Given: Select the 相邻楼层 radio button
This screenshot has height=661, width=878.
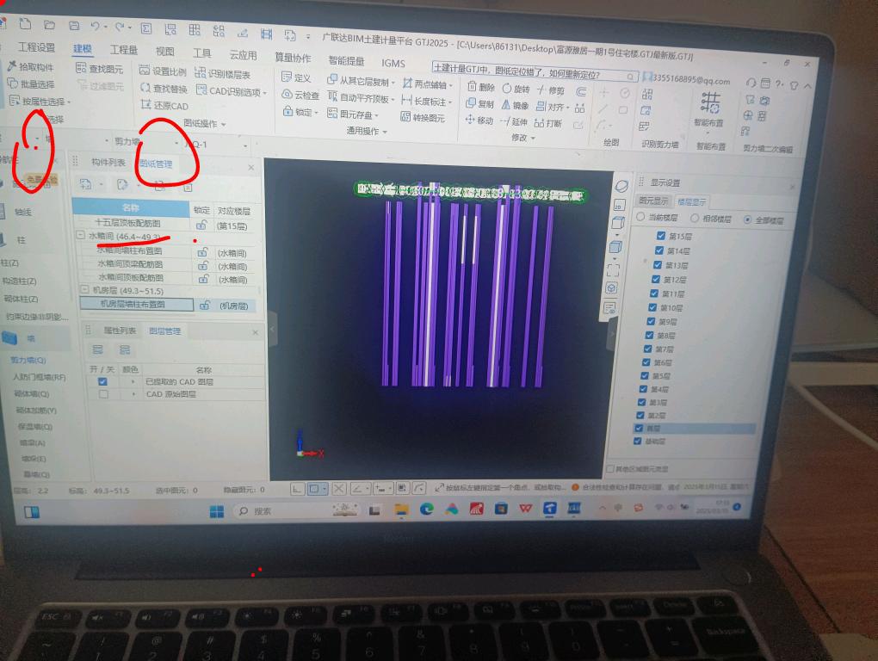Looking at the screenshot, I should 695,218.
